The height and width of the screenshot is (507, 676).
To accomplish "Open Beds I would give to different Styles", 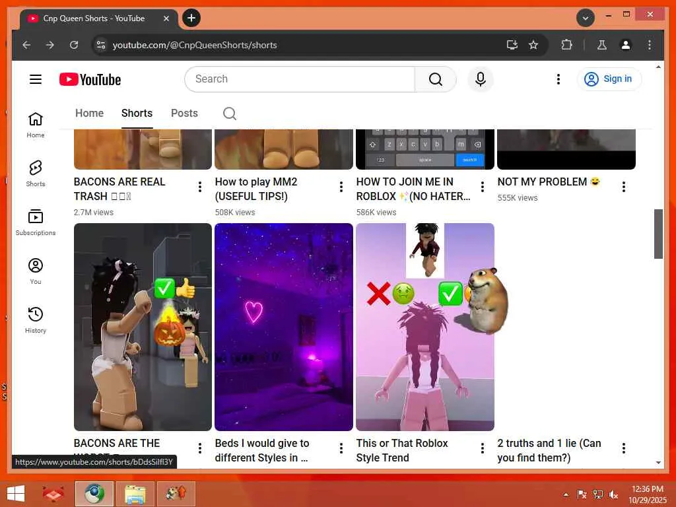I will pos(261,450).
